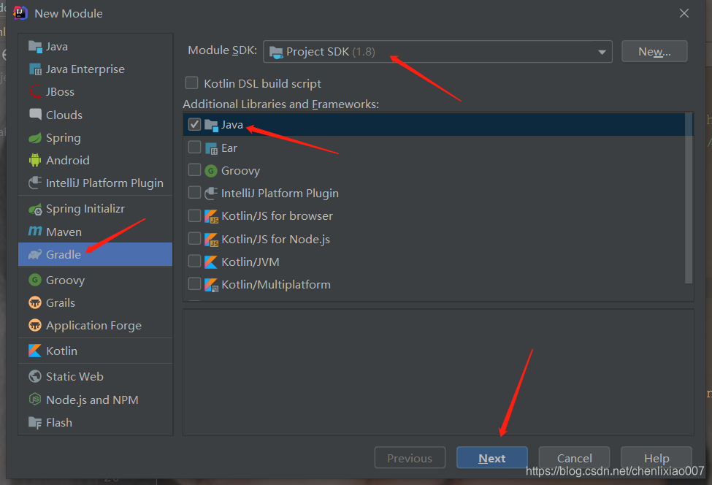Pick the Node.js and NPM module type
712x485 pixels.
pyautogui.click(x=96, y=400)
